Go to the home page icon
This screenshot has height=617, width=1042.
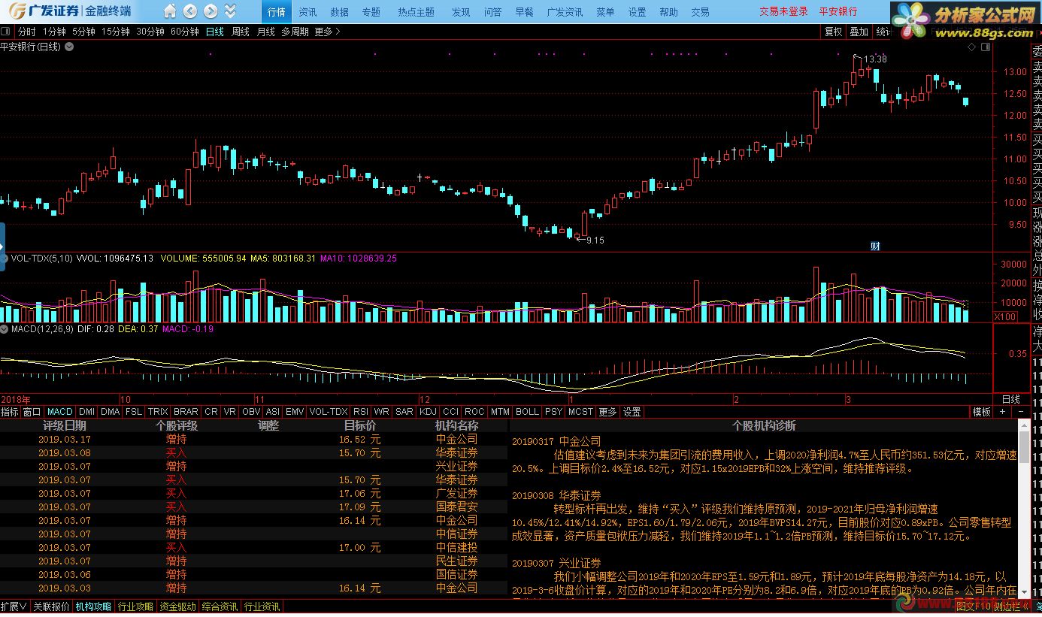pyautogui.click(x=171, y=11)
